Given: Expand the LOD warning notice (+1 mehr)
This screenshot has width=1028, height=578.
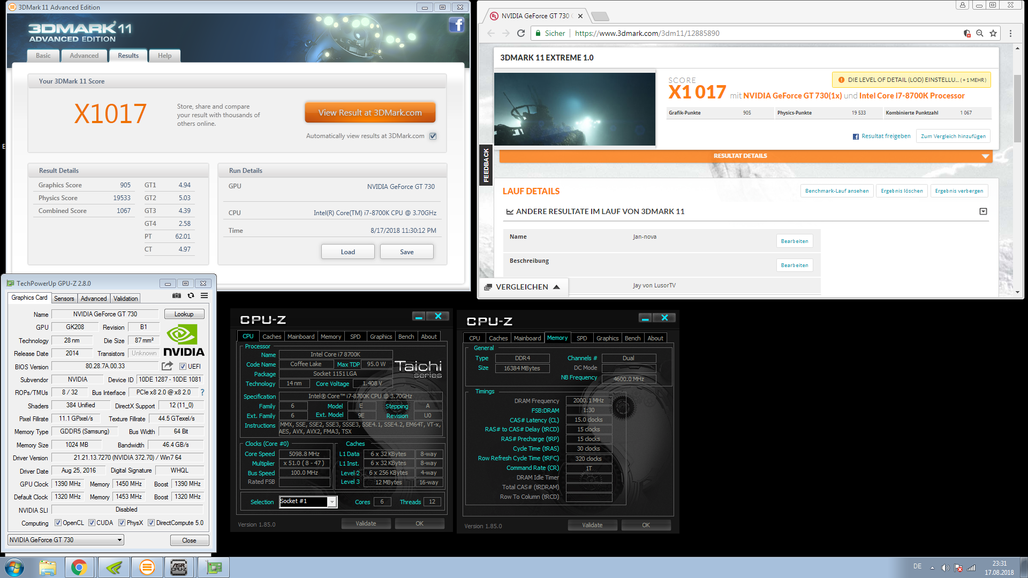Looking at the screenshot, I should coord(911,80).
